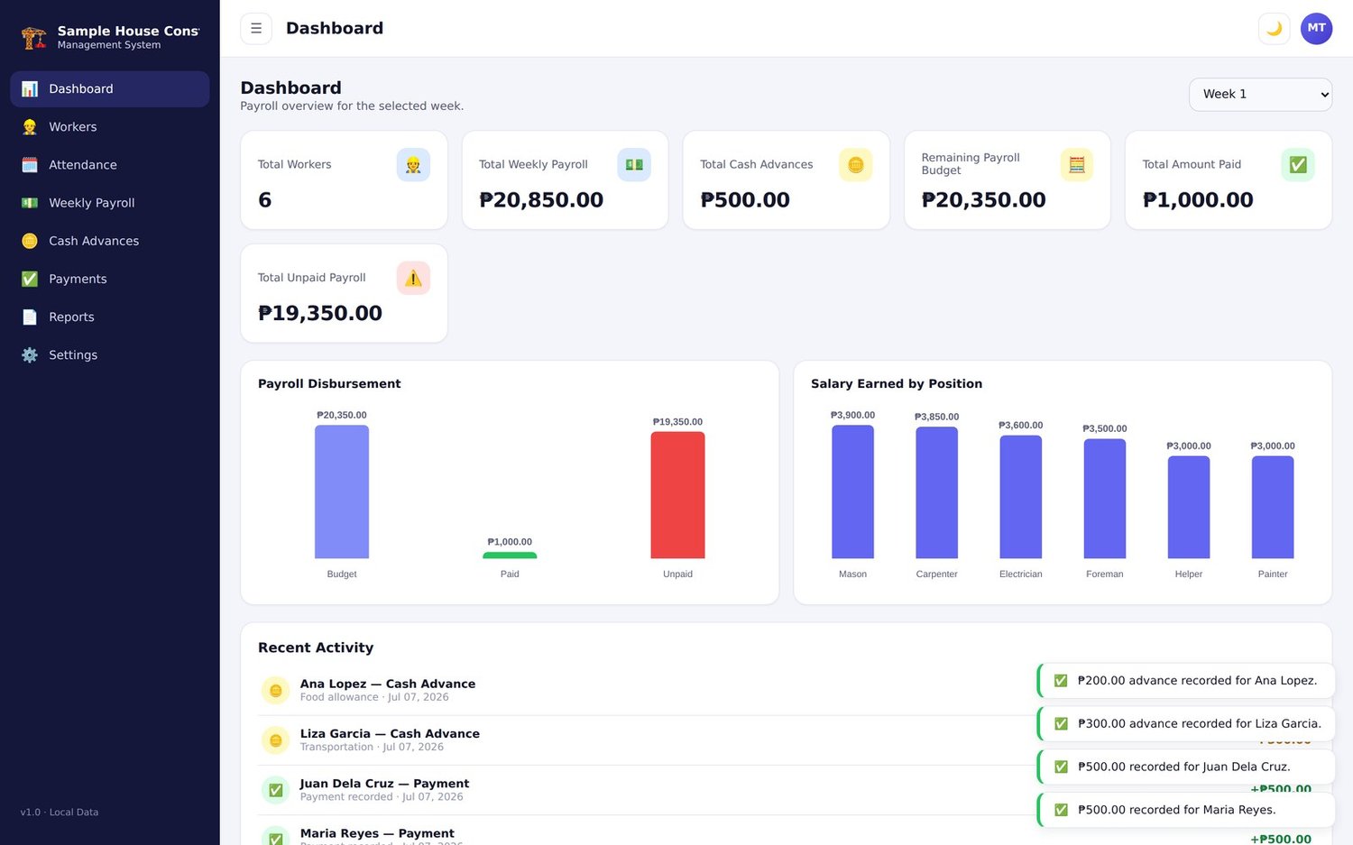Click the Total Weekly Payroll money icon
Viewport: 1353px width, 845px height.
(x=634, y=165)
